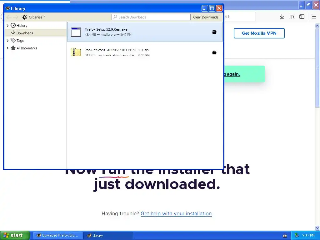
Task: Select Pop Cat icons-20220614T011914Z-001.zip filename
Action: pyautogui.click(x=117, y=50)
